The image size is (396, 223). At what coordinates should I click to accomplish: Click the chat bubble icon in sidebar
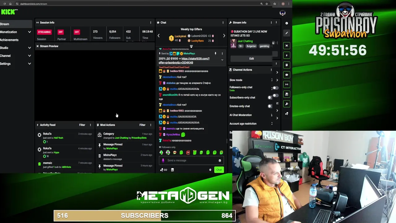286,75
